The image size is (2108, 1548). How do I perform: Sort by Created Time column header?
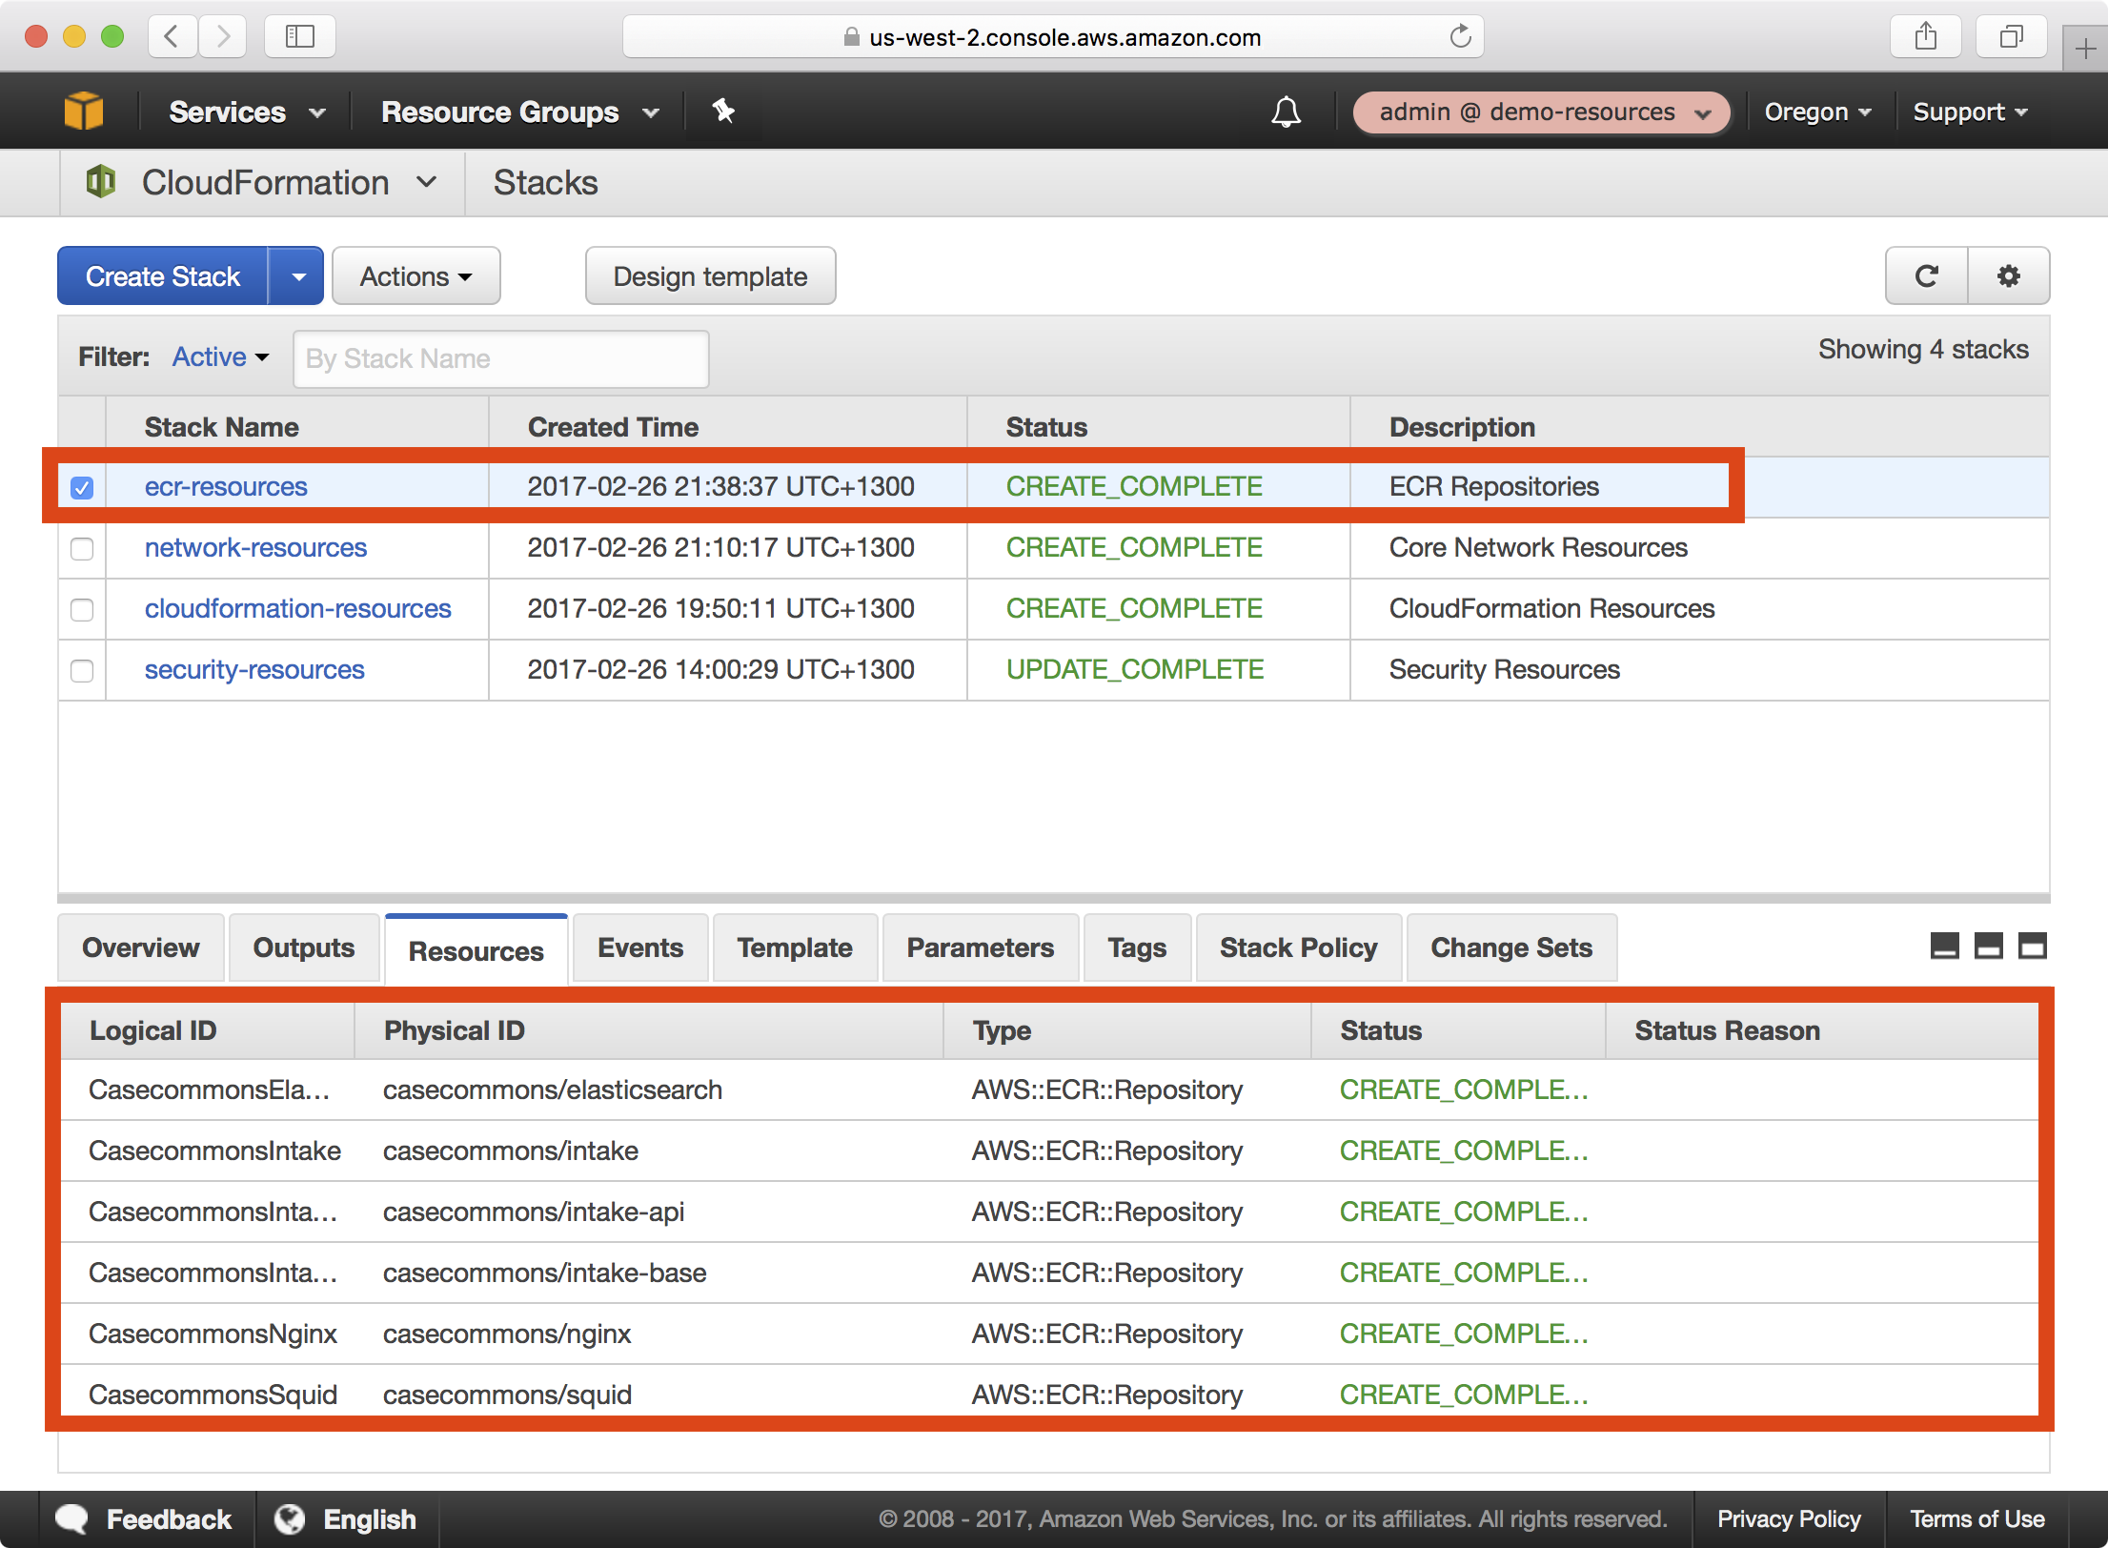click(x=613, y=427)
